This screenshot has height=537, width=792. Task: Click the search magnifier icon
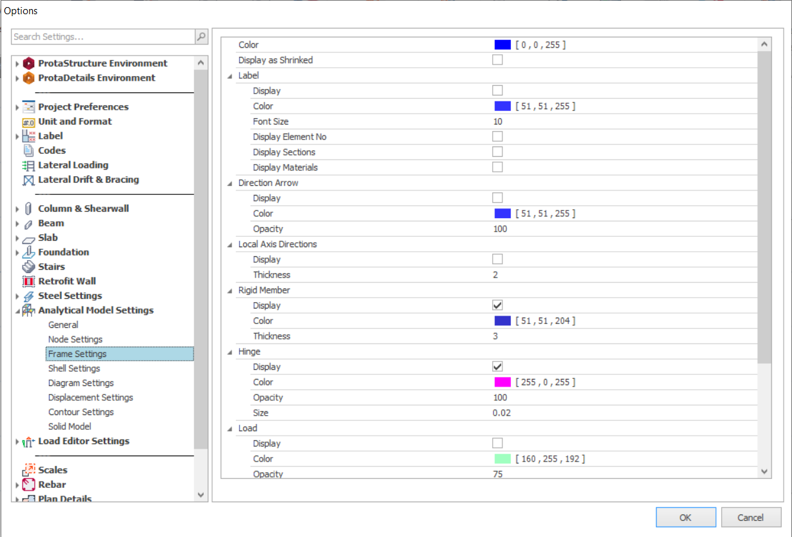[201, 37]
